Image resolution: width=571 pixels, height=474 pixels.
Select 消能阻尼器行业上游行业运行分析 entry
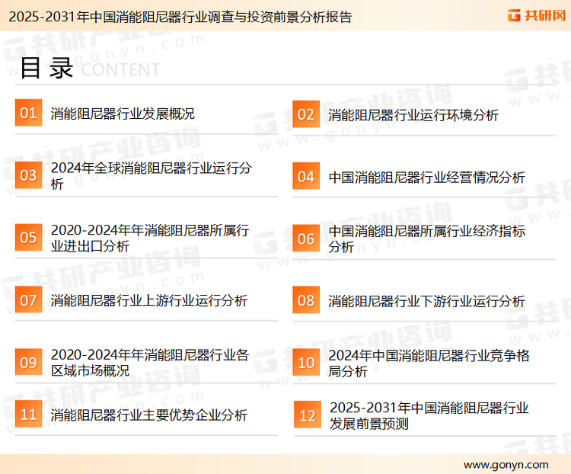(x=149, y=301)
